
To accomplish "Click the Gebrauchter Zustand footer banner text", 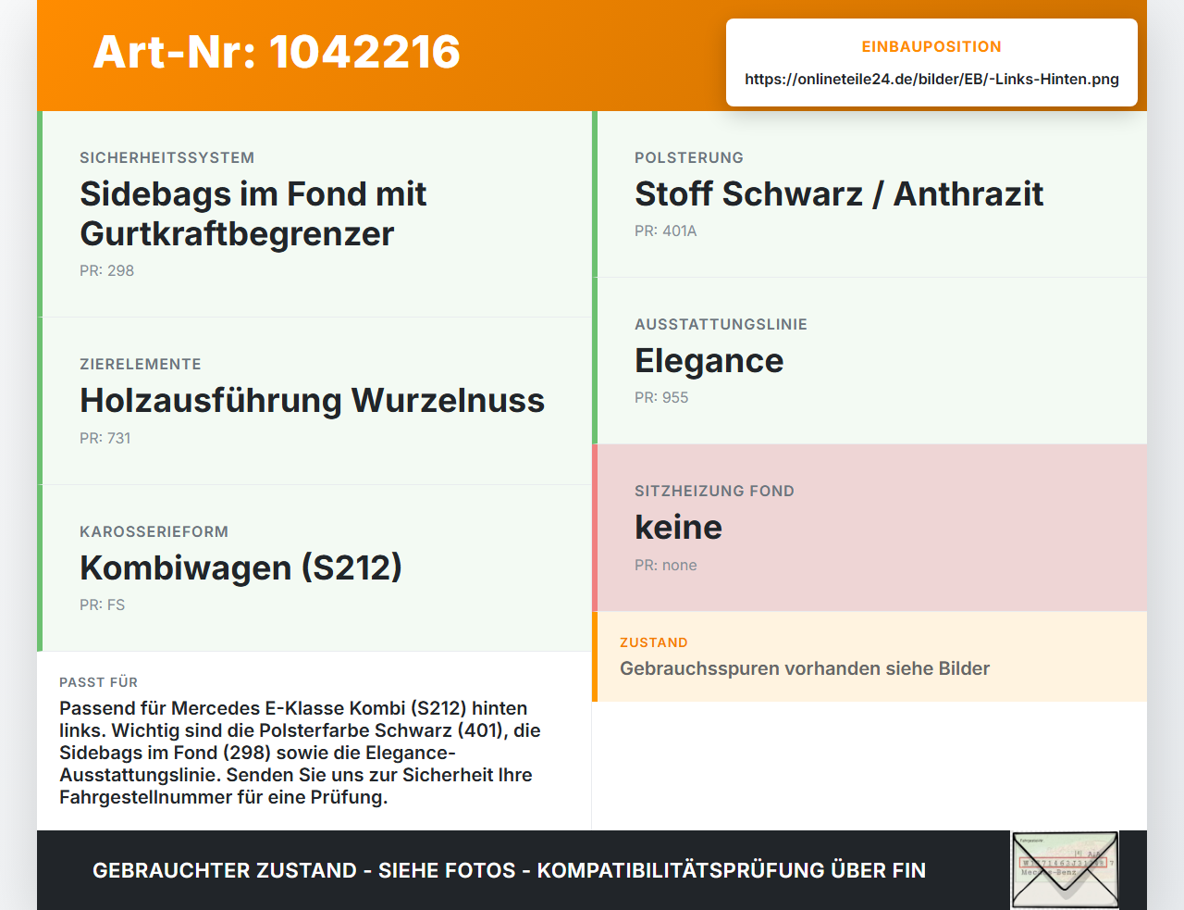I will pyautogui.click(x=509, y=870).
